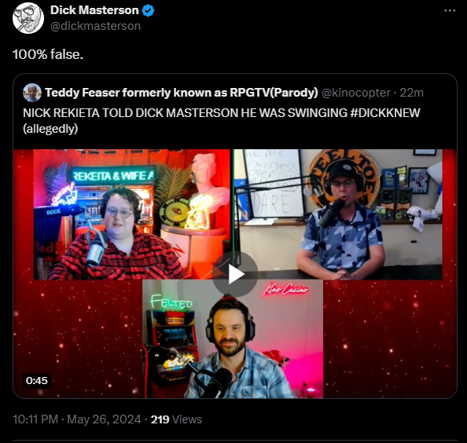
Task: Click the blue verified badge
Action: pos(148,11)
